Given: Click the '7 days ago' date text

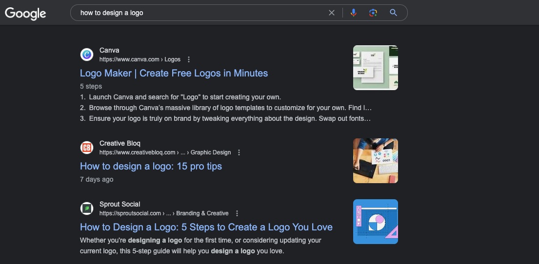Looking at the screenshot, I should (97, 179).
